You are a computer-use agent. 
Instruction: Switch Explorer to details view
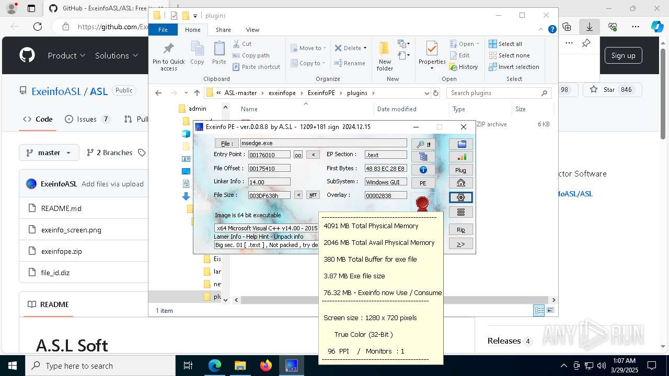[x=539, y=311]
